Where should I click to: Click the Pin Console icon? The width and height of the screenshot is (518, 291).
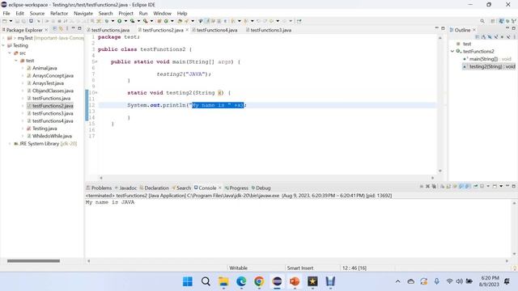(476, 187)
